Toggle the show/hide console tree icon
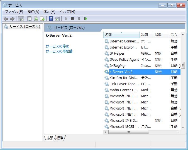 click(x=21, y=19)
